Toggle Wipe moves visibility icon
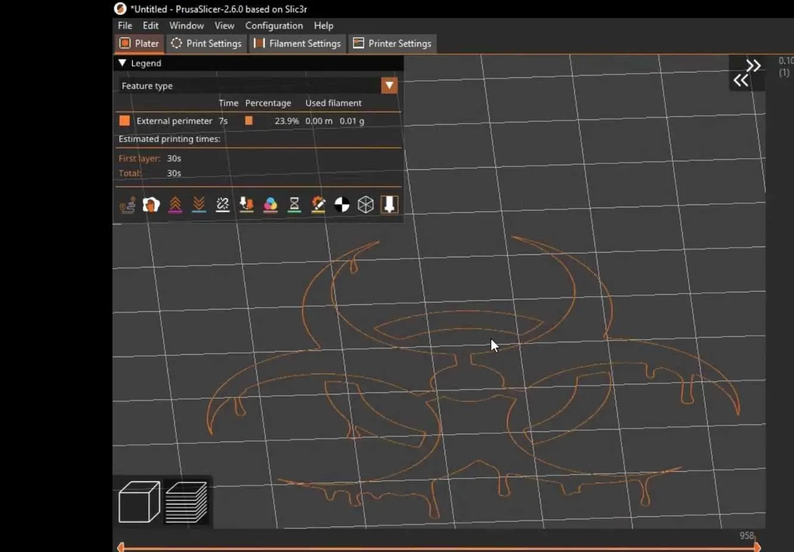 pos(151,205)
